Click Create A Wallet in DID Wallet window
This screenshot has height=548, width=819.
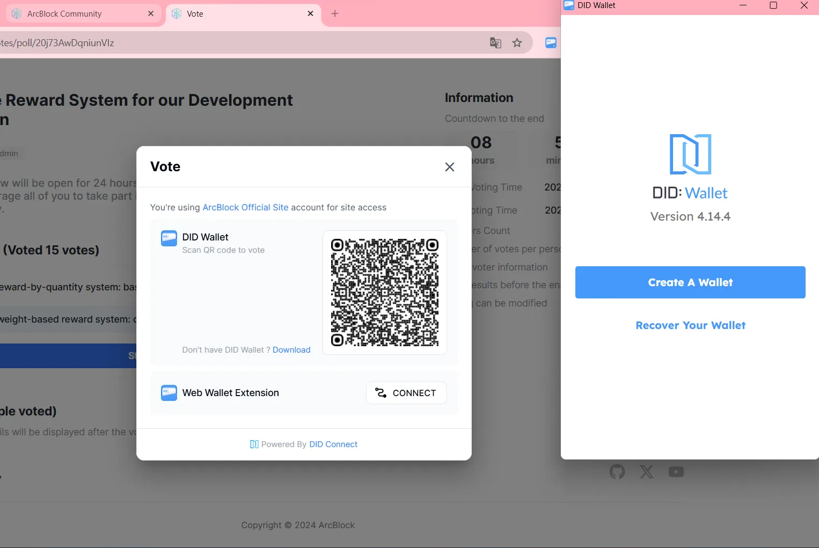(x=690, y=282)
